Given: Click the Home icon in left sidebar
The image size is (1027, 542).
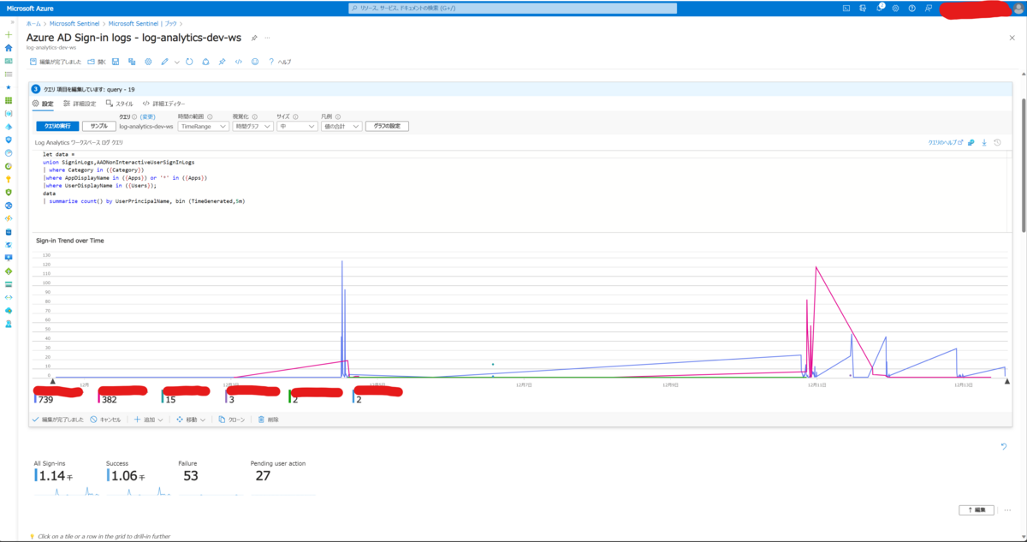Looking at the screenshot, I should pos(9,48).
